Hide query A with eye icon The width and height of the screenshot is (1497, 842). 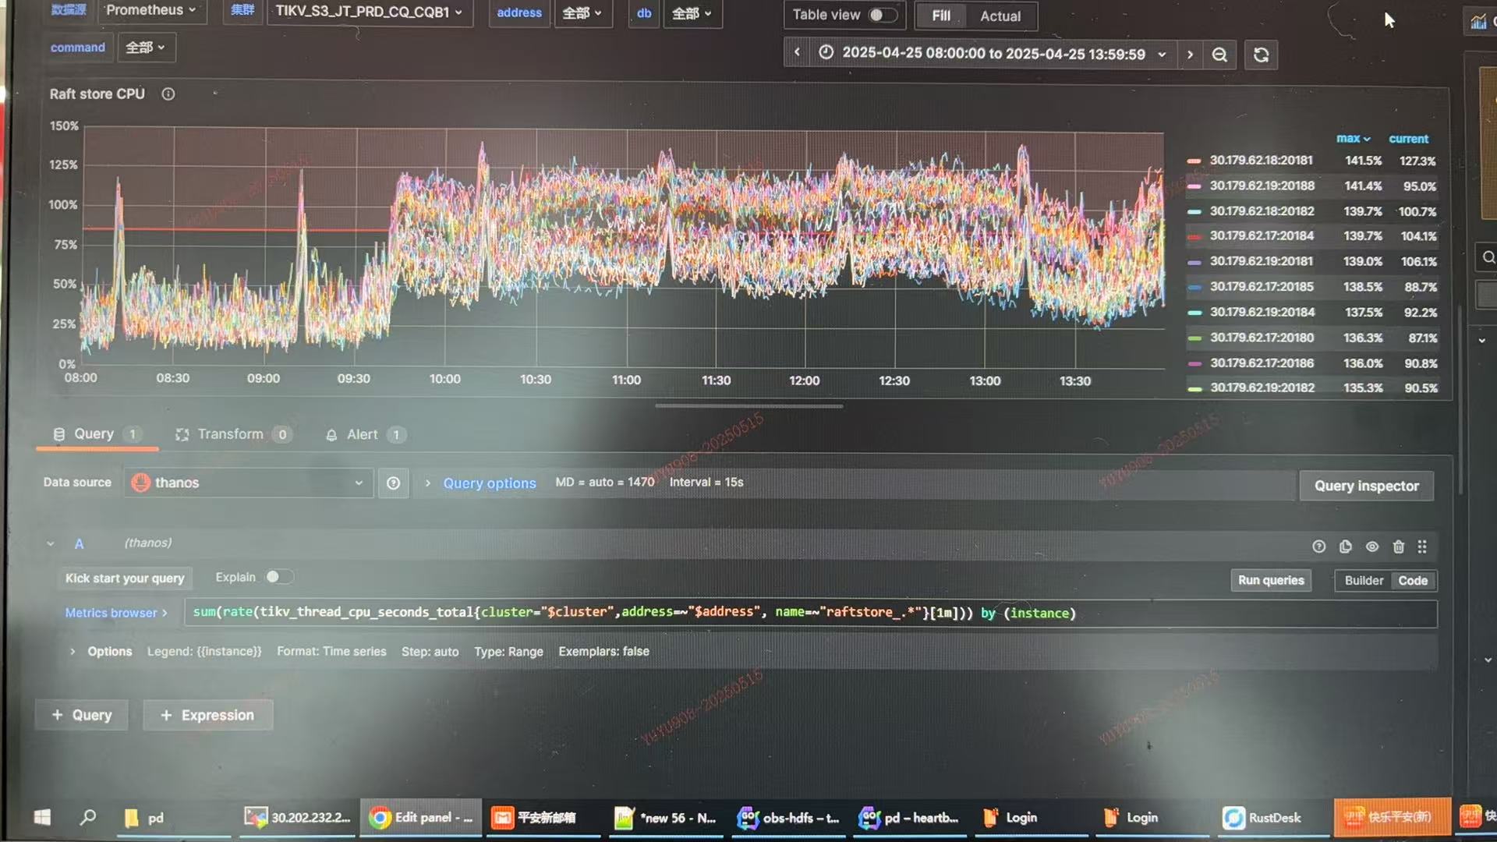[1371, 547]
